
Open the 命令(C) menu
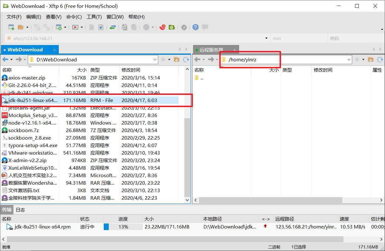coord(74,17)
